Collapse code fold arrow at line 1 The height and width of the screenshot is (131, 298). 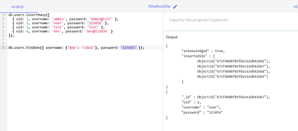click(x=6, y=15)
